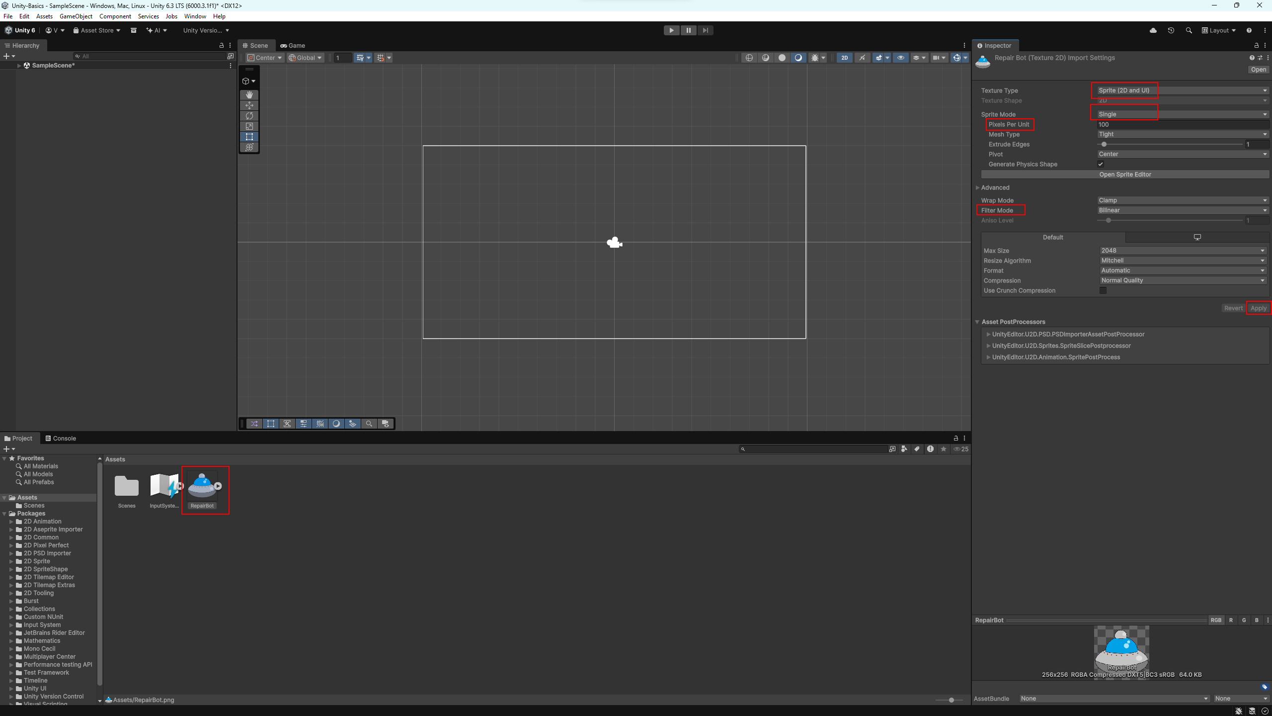The image size is (1272, 716).
Task: Select the Rotate tool
Action: 249,116
